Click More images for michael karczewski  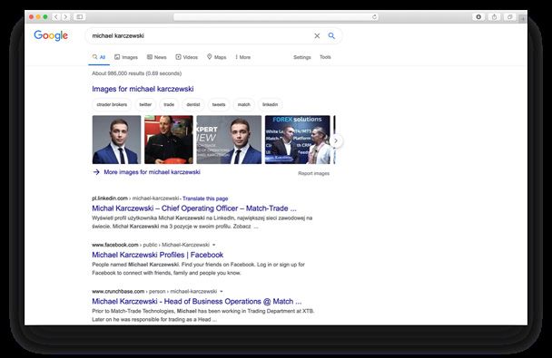click(152, 172)
